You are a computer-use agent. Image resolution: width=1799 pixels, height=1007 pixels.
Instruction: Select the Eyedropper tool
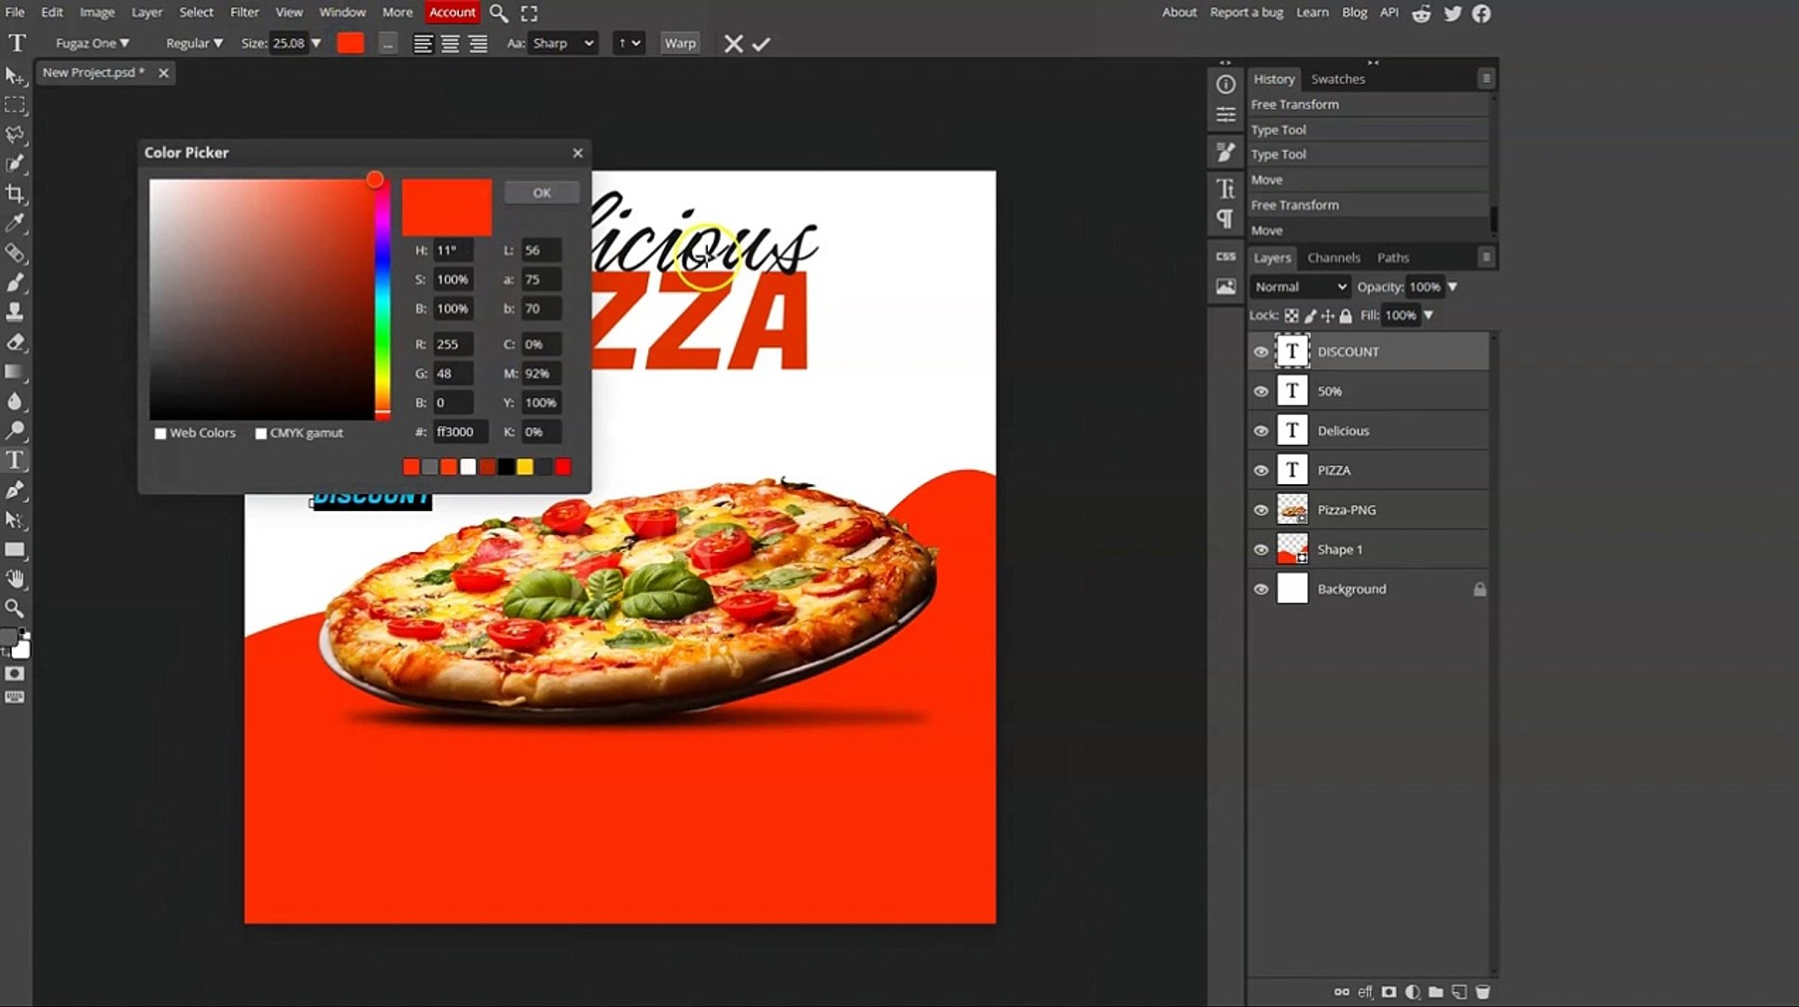[16, 224]
